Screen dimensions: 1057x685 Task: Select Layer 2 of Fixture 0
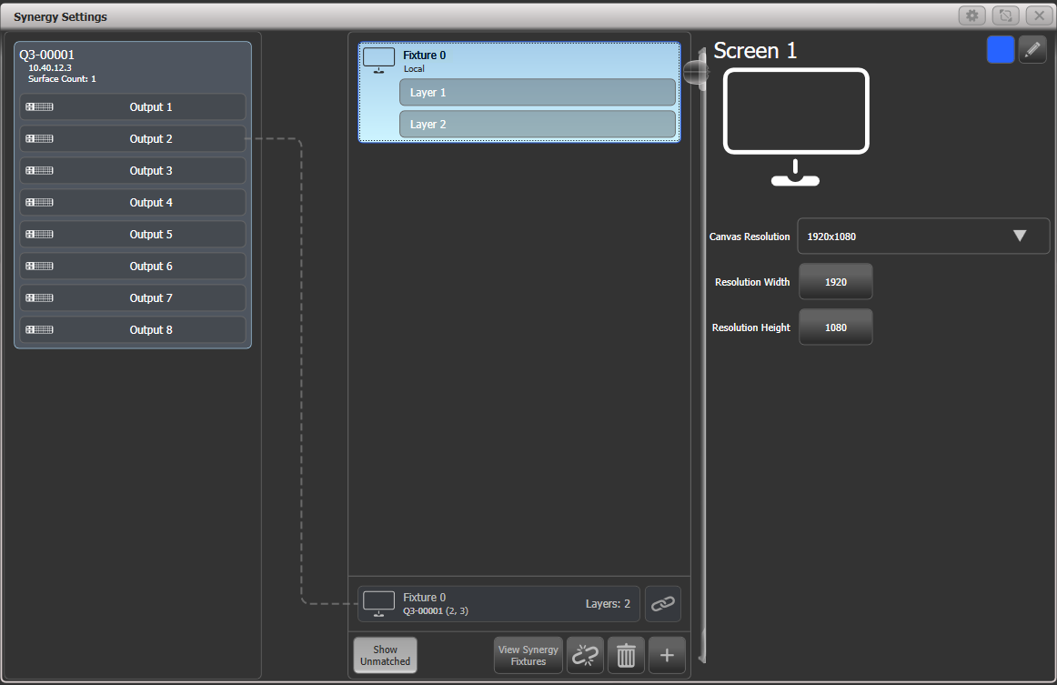(x=537, y=124)
